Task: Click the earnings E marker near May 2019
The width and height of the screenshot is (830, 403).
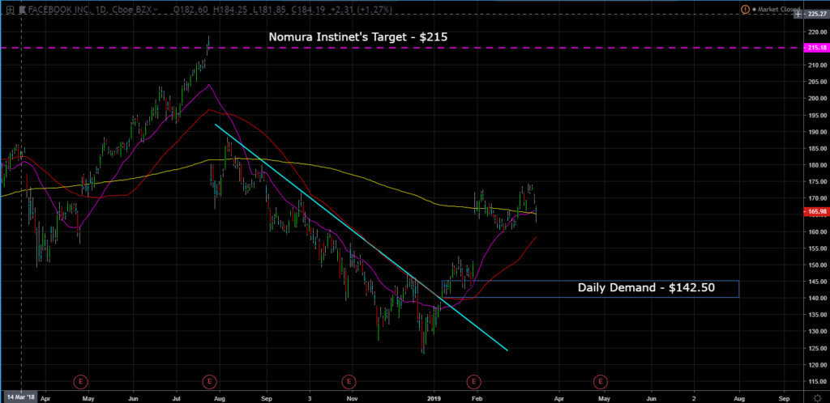Action: point(600,381)
